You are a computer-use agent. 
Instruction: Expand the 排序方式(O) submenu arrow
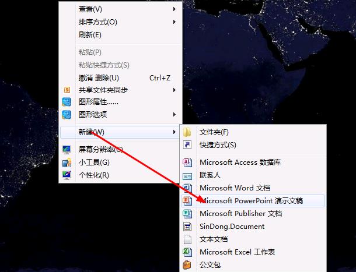point(174,22)
